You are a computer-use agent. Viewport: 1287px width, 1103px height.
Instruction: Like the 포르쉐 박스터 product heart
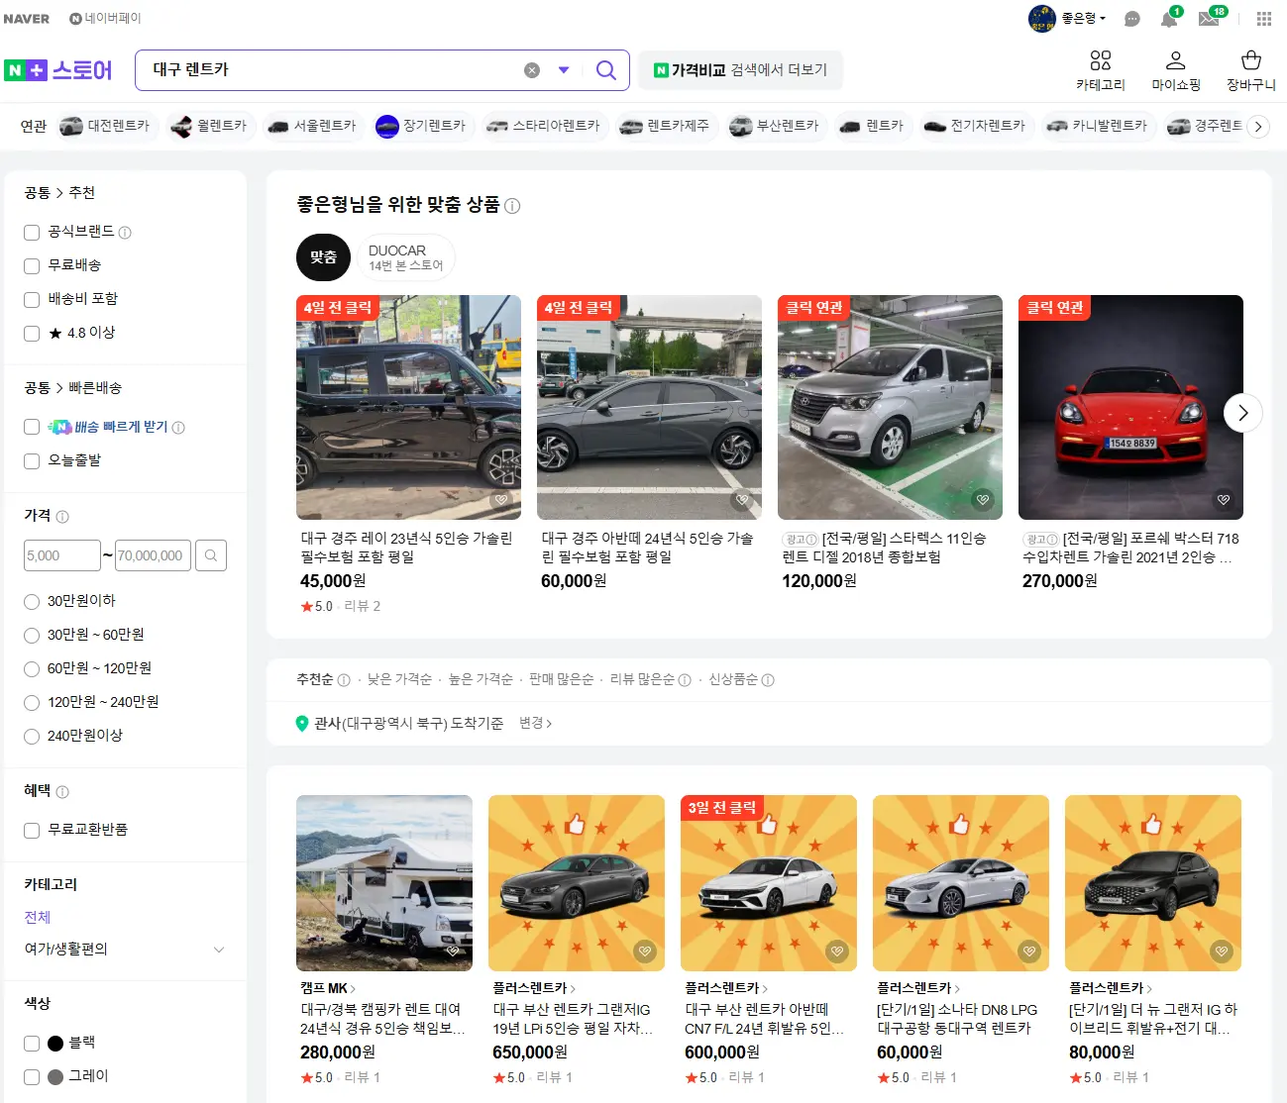[1224, 500]
